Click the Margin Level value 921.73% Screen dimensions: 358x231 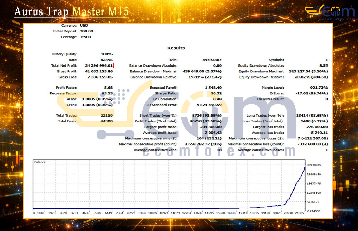[x=319, y=88]
